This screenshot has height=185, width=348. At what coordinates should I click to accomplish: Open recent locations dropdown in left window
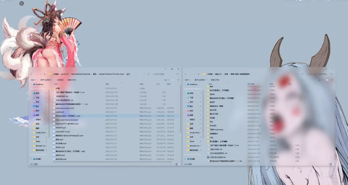(x=40, y=74)
